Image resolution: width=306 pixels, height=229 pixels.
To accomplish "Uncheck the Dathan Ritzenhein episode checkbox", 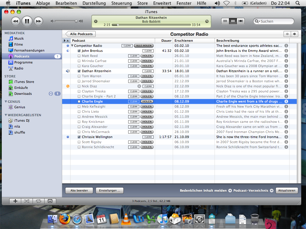I will [79, 71].
